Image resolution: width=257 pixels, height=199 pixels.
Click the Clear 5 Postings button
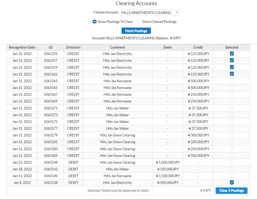click(232, 191)
